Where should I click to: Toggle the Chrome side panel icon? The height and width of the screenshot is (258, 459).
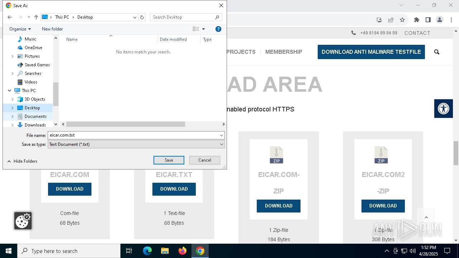[428, 20]
